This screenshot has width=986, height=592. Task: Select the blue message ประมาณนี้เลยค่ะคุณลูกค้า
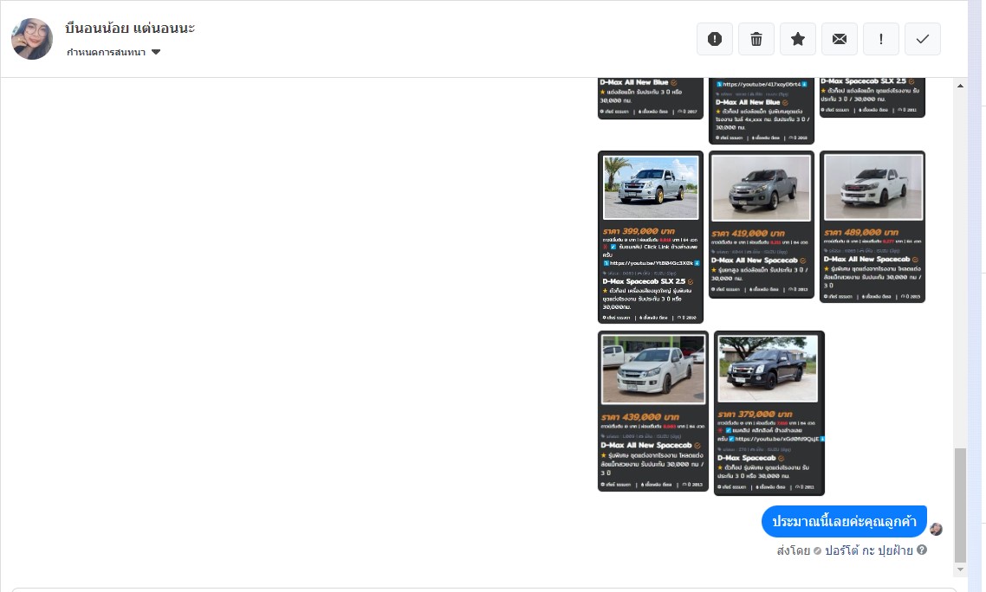coord(844,522)
